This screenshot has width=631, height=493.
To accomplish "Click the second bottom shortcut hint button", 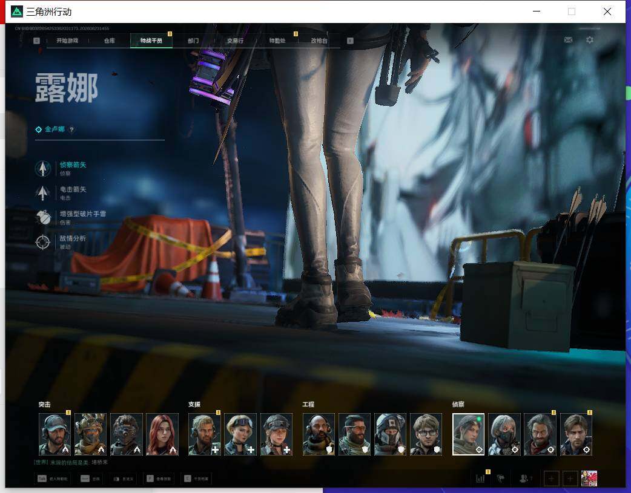I will (x=90, y=478).
